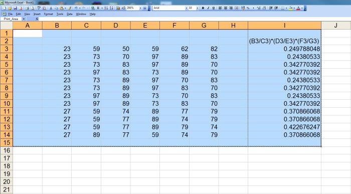Toggle Italic formatting button
This screenshot has height=194, width=351.
tap(208, 8)
